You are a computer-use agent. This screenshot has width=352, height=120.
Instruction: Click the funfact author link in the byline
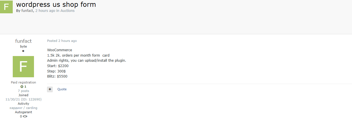(27, 11)
